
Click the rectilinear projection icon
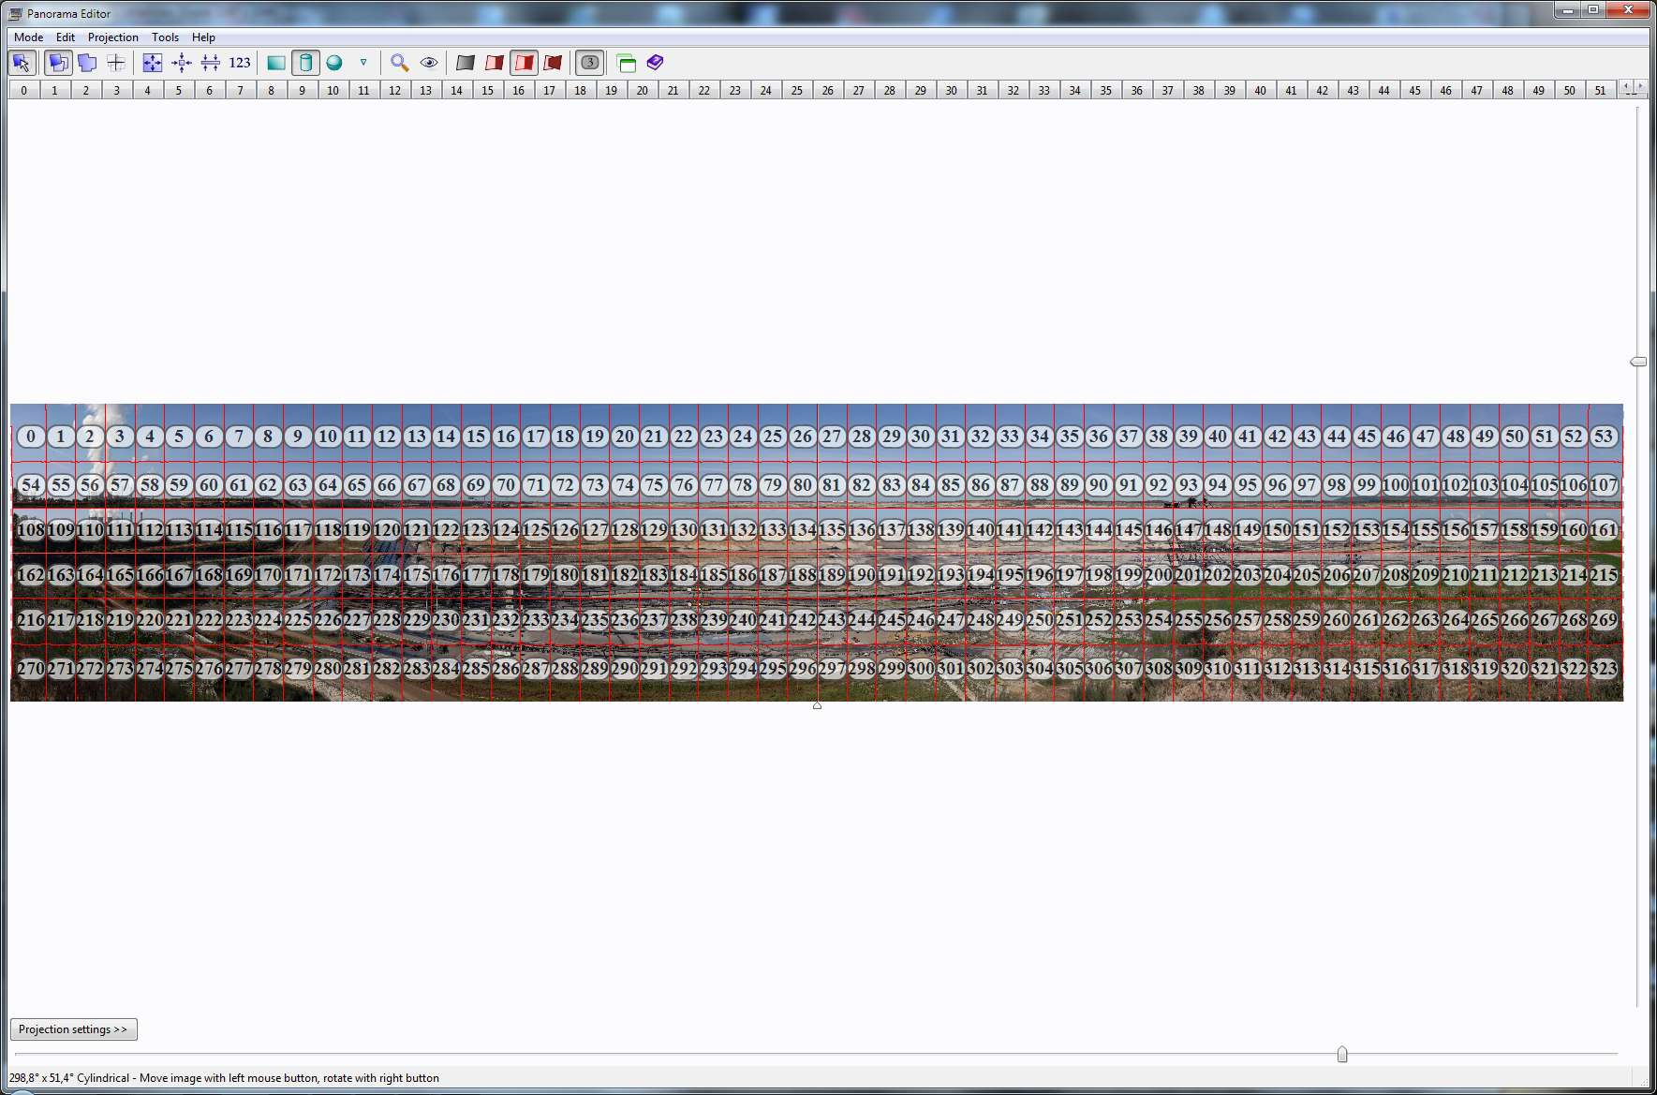[x=276, y=63]
